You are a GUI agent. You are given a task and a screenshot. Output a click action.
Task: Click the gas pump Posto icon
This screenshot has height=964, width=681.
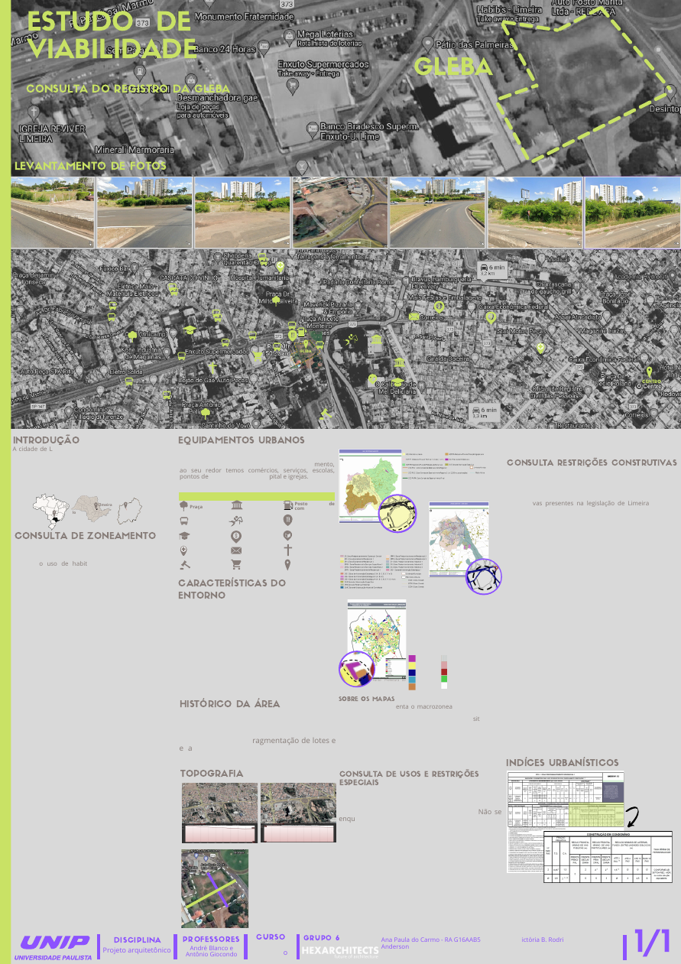pyautogui.click(x=287, y=505)
